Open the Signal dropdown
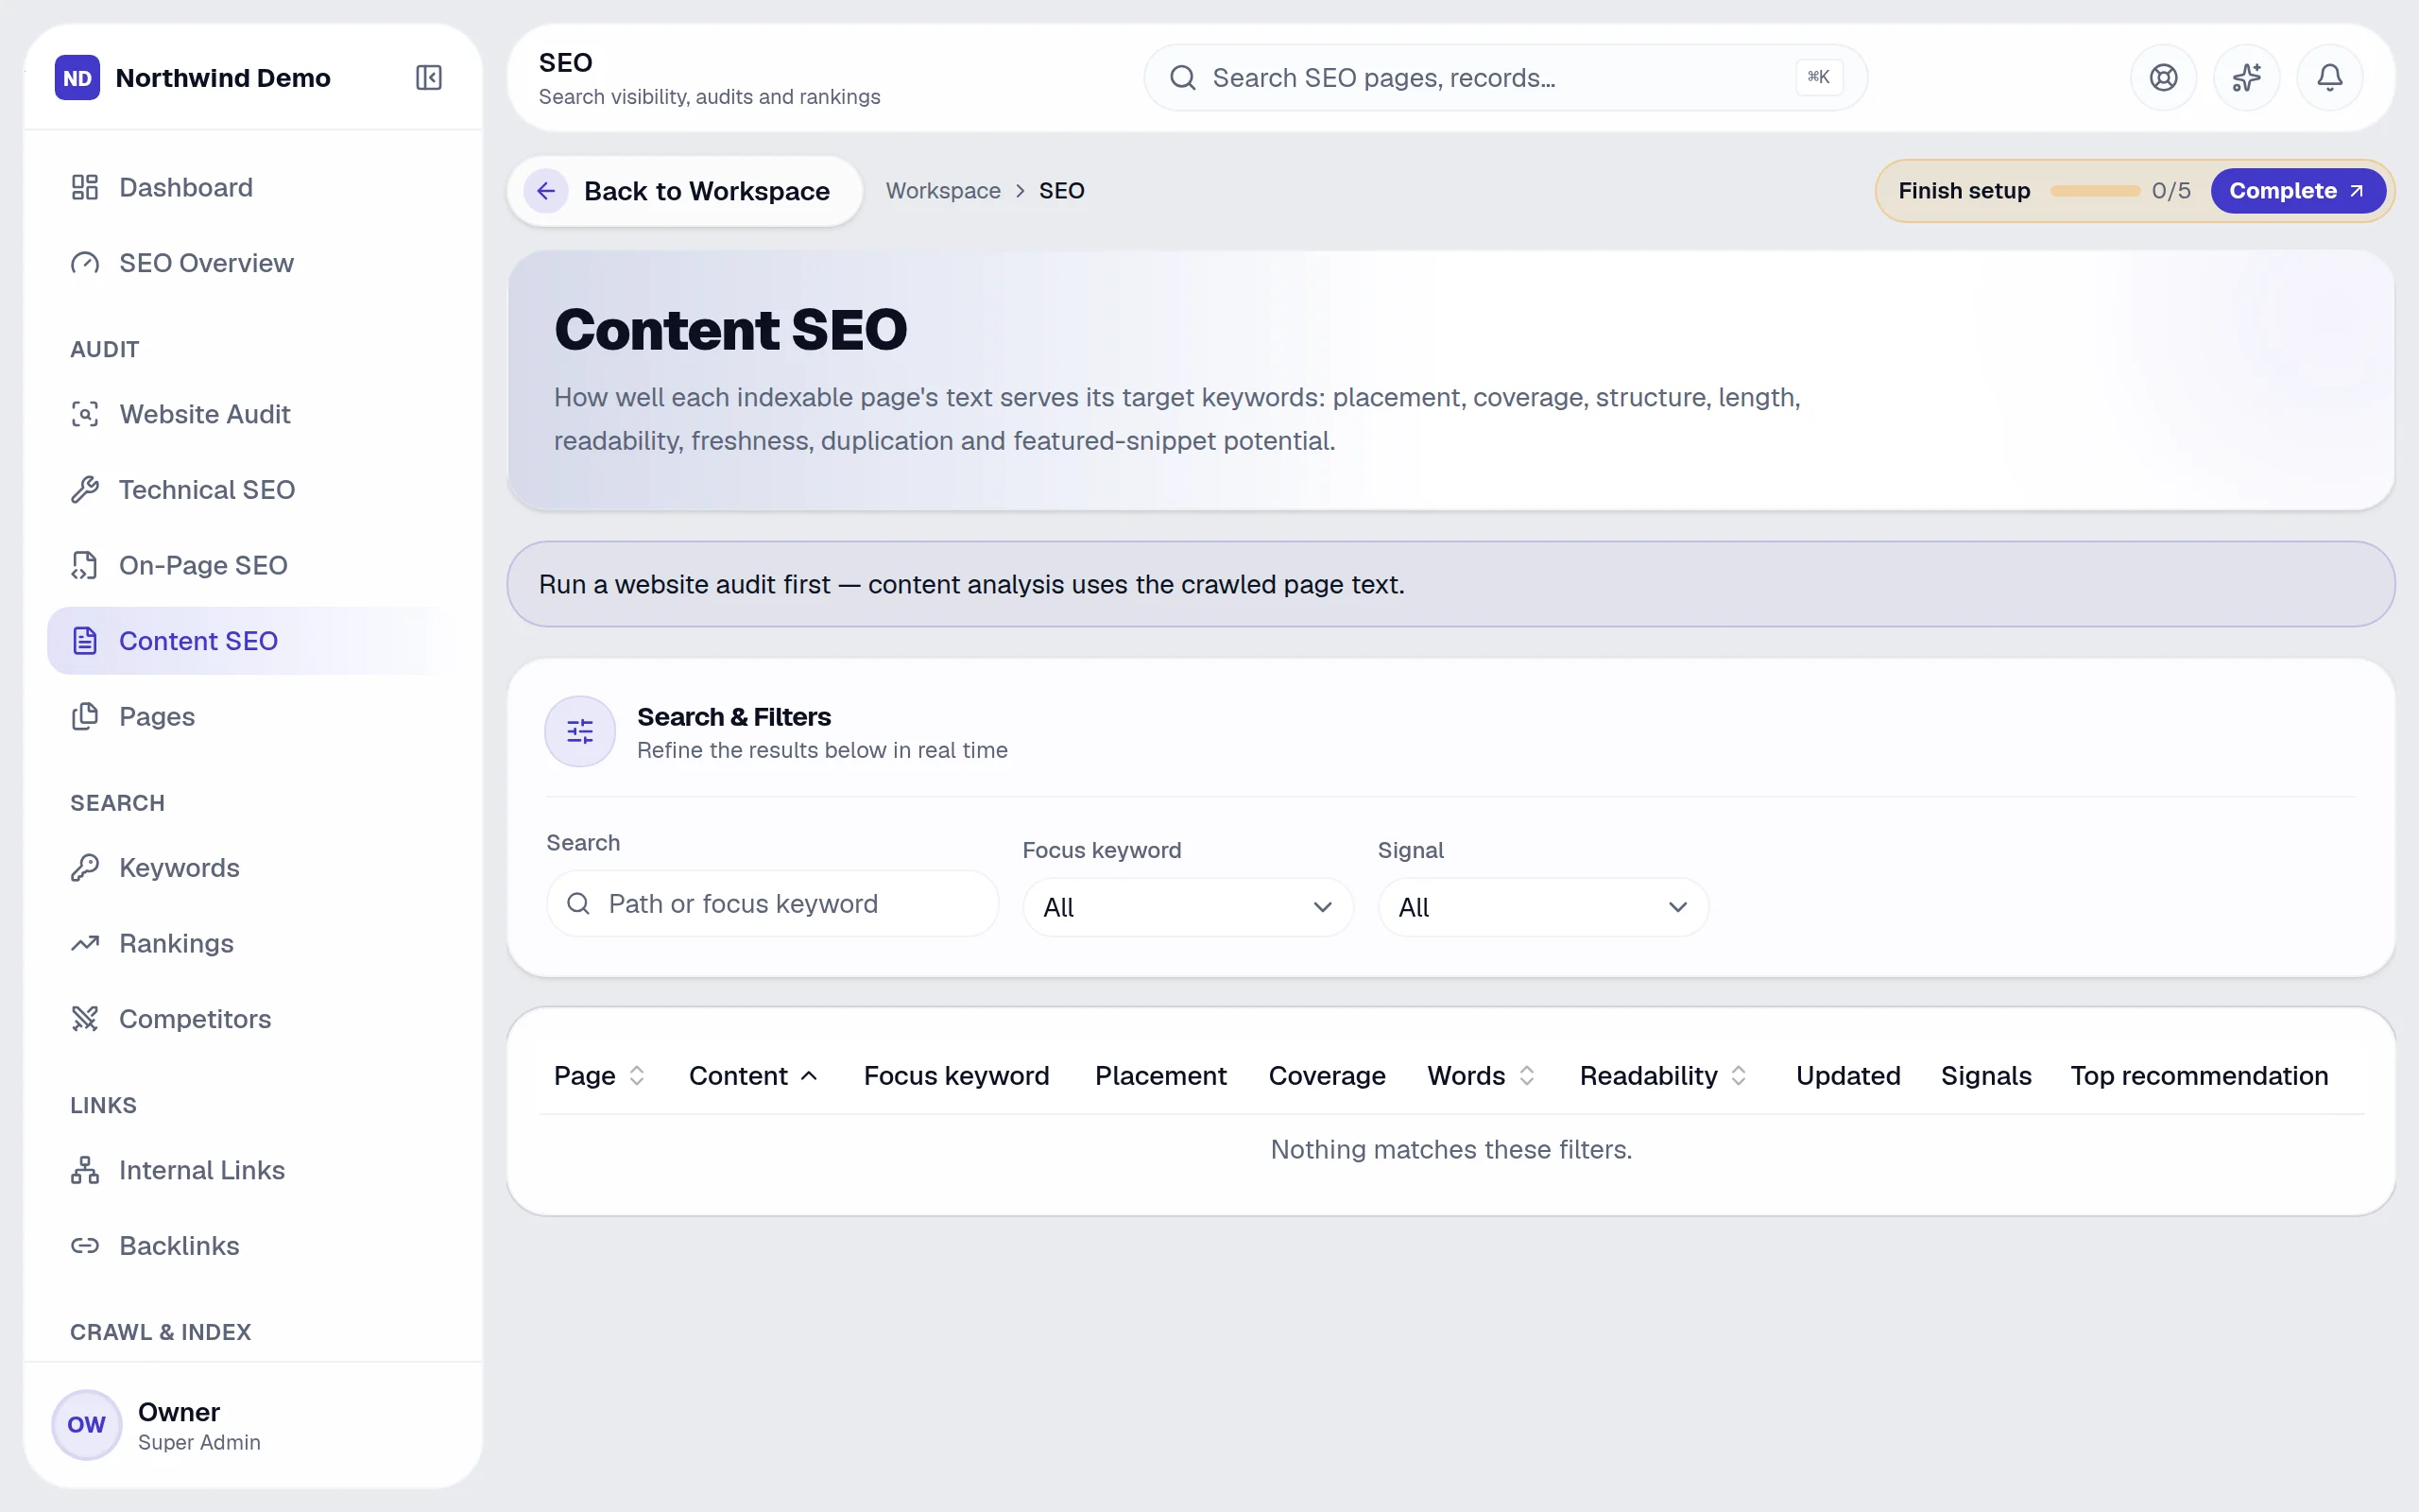Viewport: 2419px width, 1512px height. 1542,907
